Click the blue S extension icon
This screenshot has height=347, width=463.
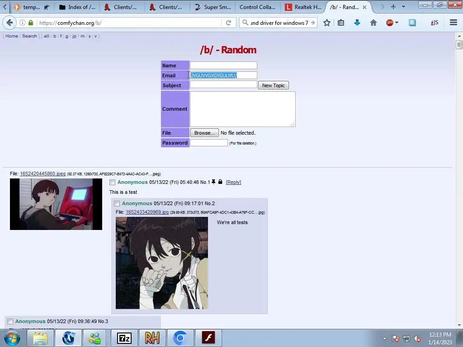(412, 23)
